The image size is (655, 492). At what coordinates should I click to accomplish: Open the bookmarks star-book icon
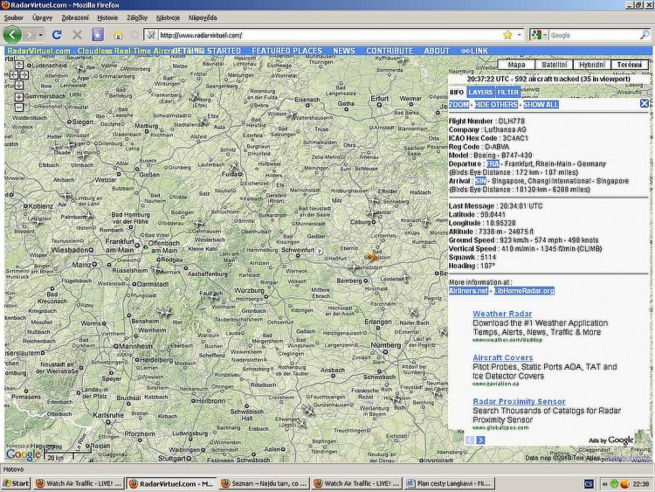(x=98, y=35)
